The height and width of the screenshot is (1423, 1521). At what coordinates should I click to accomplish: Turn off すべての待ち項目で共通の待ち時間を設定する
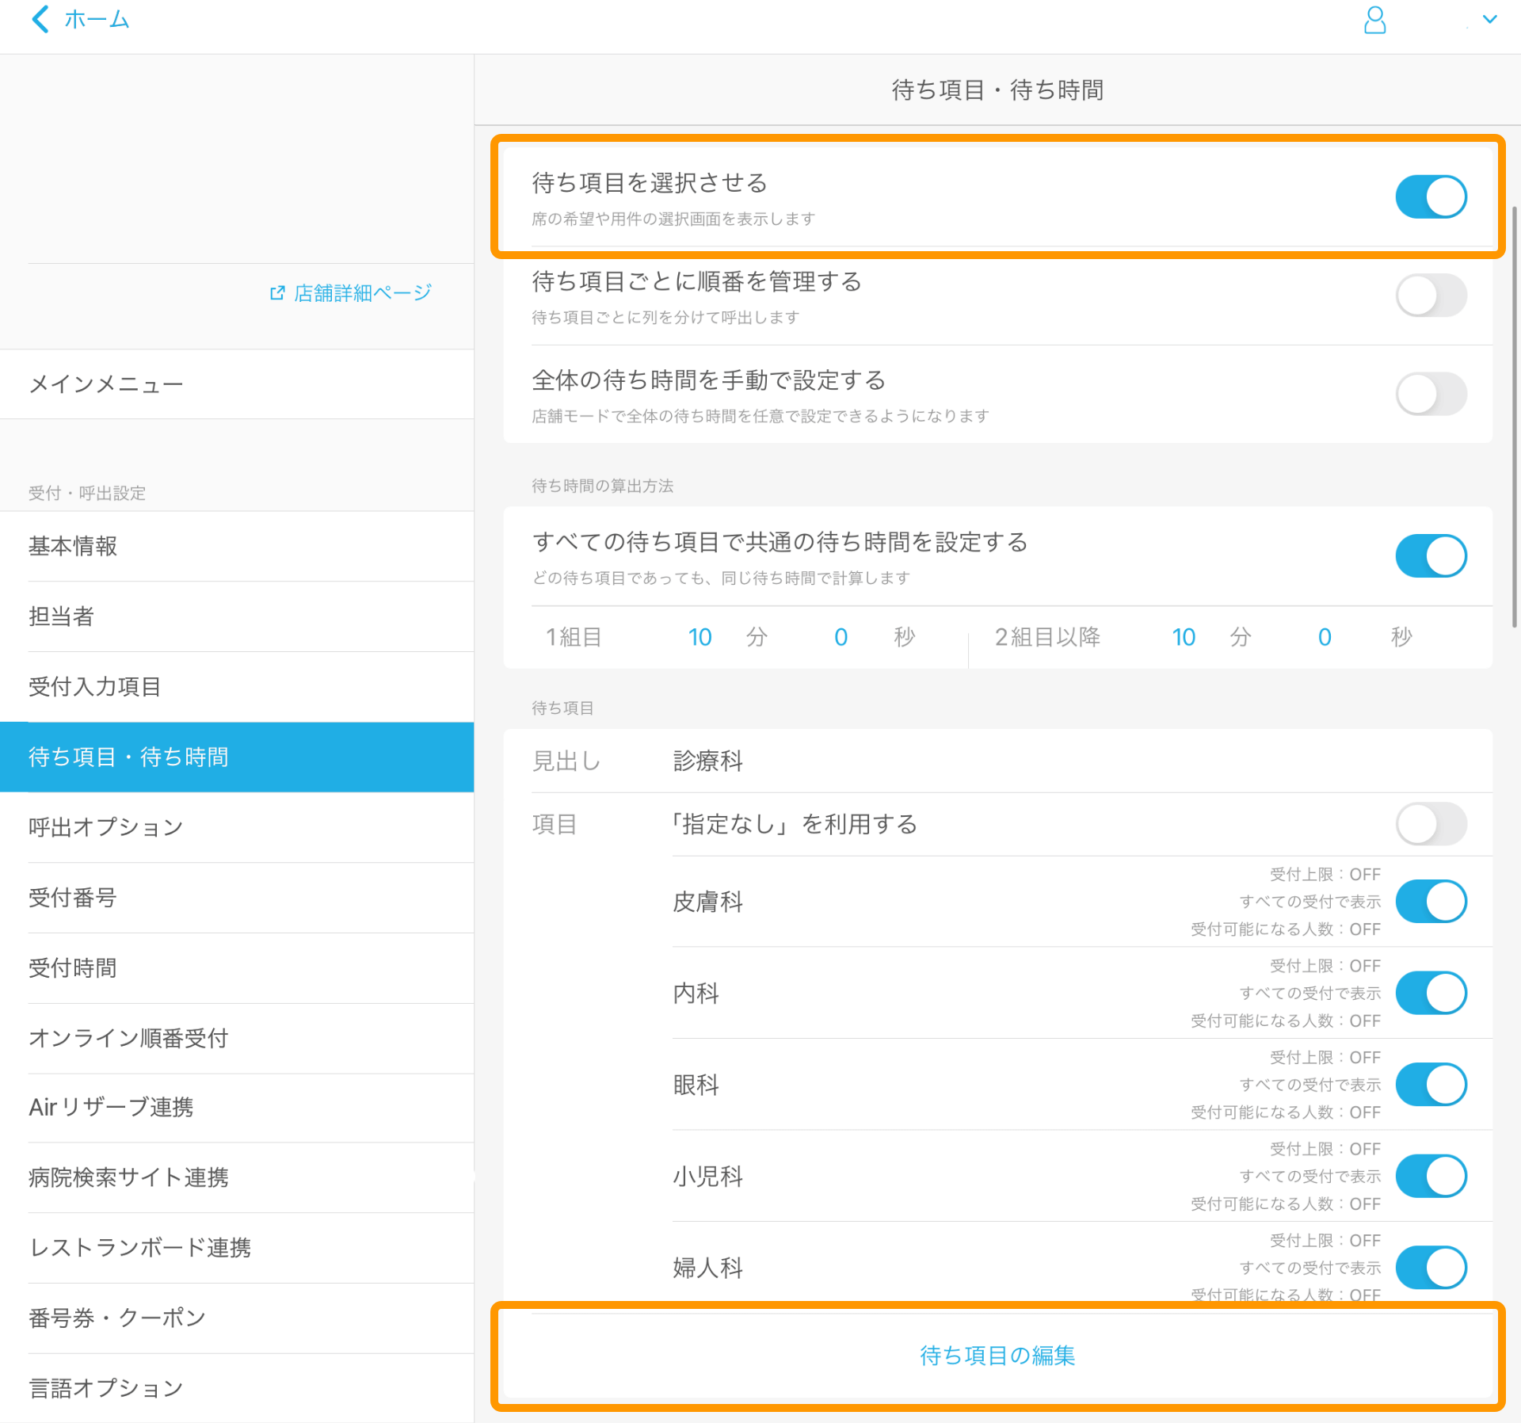click(1431, 555)
